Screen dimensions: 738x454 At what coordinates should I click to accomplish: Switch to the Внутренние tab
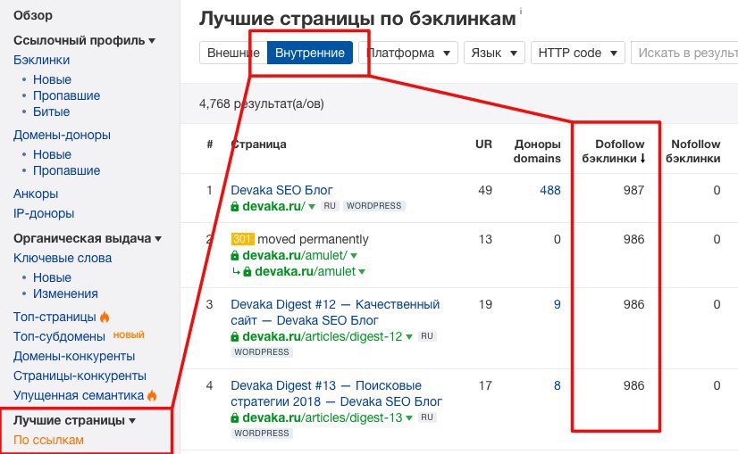(x=310, y=53)
